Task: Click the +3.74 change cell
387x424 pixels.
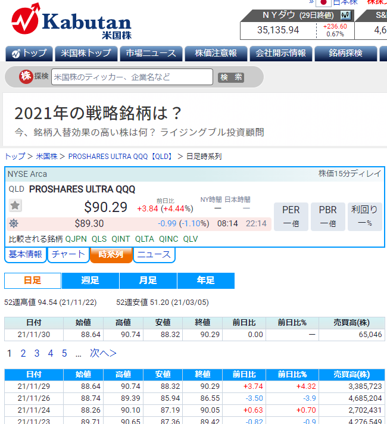Action: [x=244, y=386]
